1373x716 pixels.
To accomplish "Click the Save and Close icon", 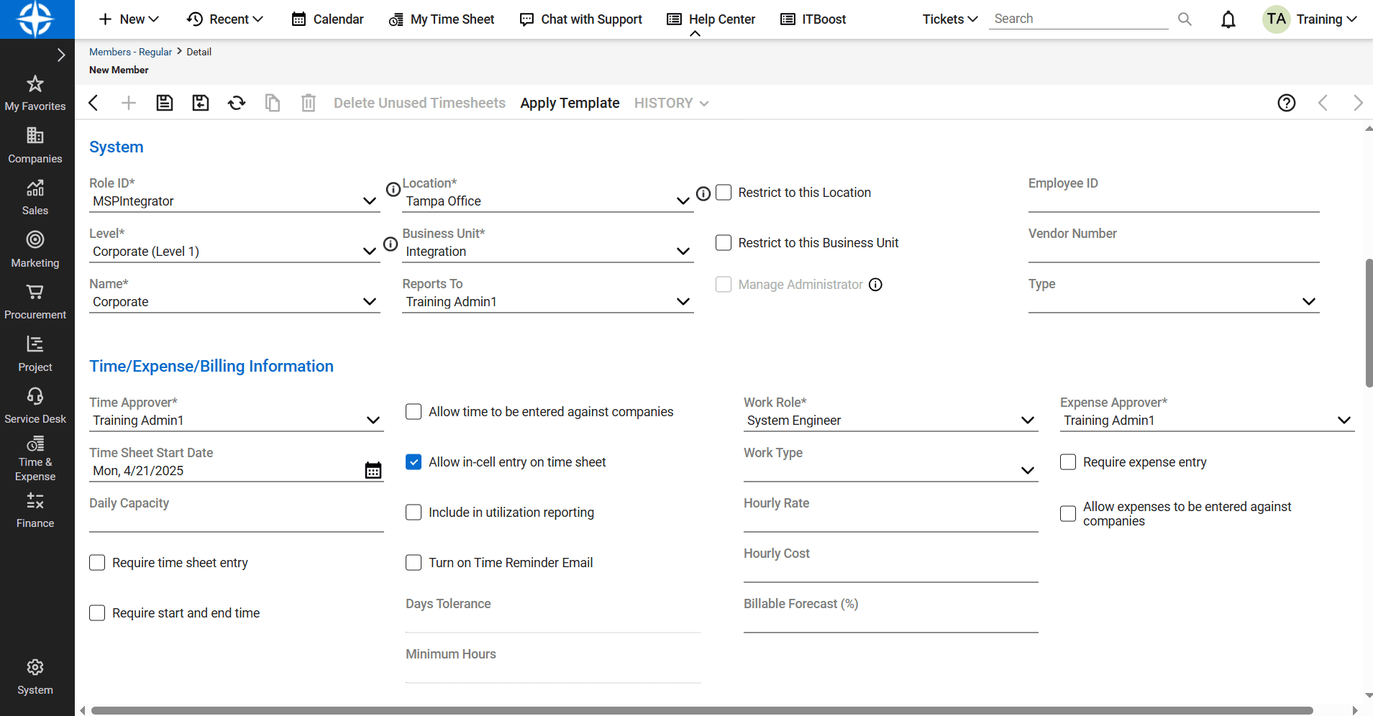I will point(201,103).
